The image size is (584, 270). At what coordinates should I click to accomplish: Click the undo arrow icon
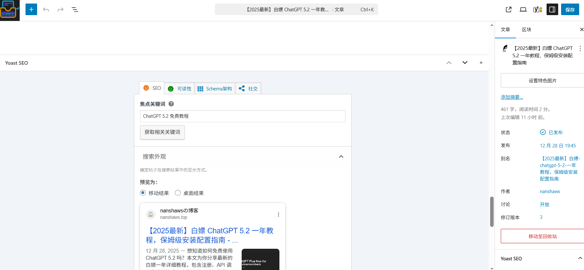[46, 10]
